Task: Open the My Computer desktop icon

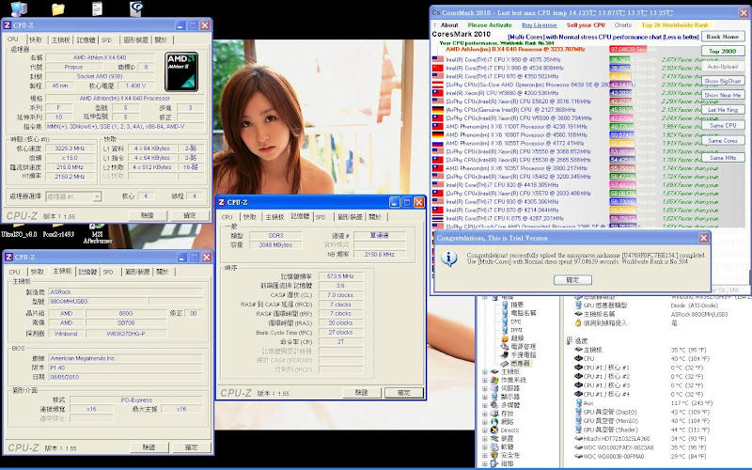Action: [x=18, y=8]
